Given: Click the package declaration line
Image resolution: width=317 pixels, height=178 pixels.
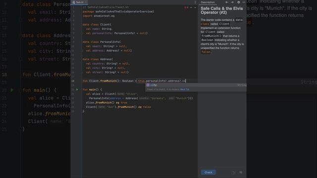Looking at the screenshot, I should tap(118, 12).
